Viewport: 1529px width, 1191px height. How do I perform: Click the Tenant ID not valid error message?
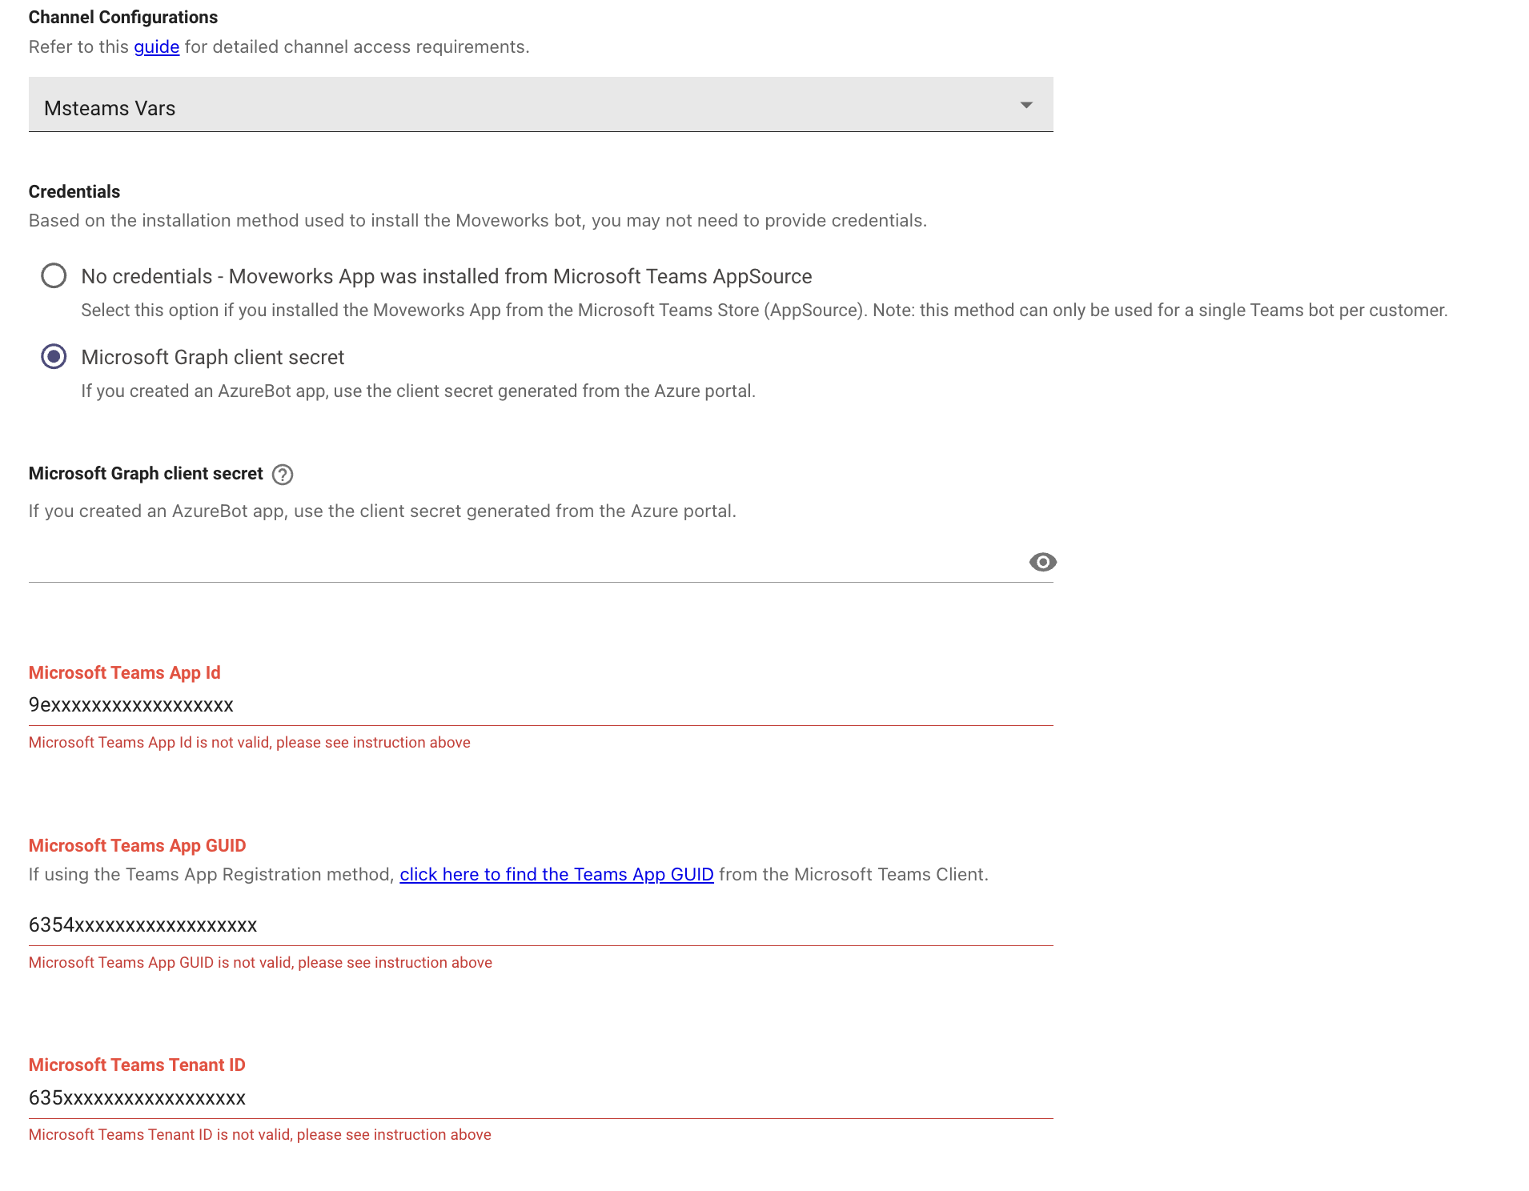(260, 1135)
